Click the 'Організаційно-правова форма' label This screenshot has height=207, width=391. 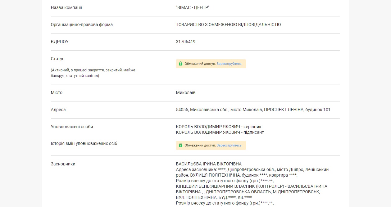[82, 25]
